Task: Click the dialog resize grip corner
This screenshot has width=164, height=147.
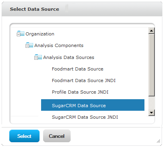Action: point(158,141)
